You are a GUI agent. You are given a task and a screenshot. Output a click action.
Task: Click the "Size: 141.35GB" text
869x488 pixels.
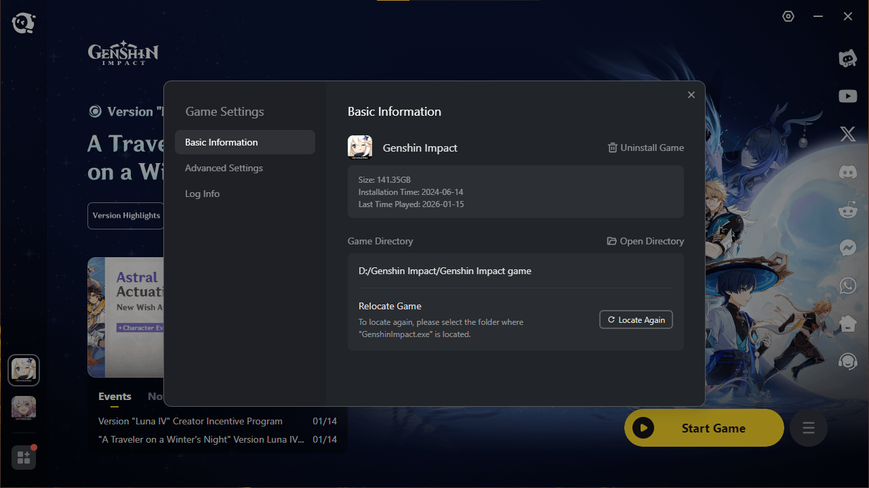pyautogui.click(x=384, y=180)
